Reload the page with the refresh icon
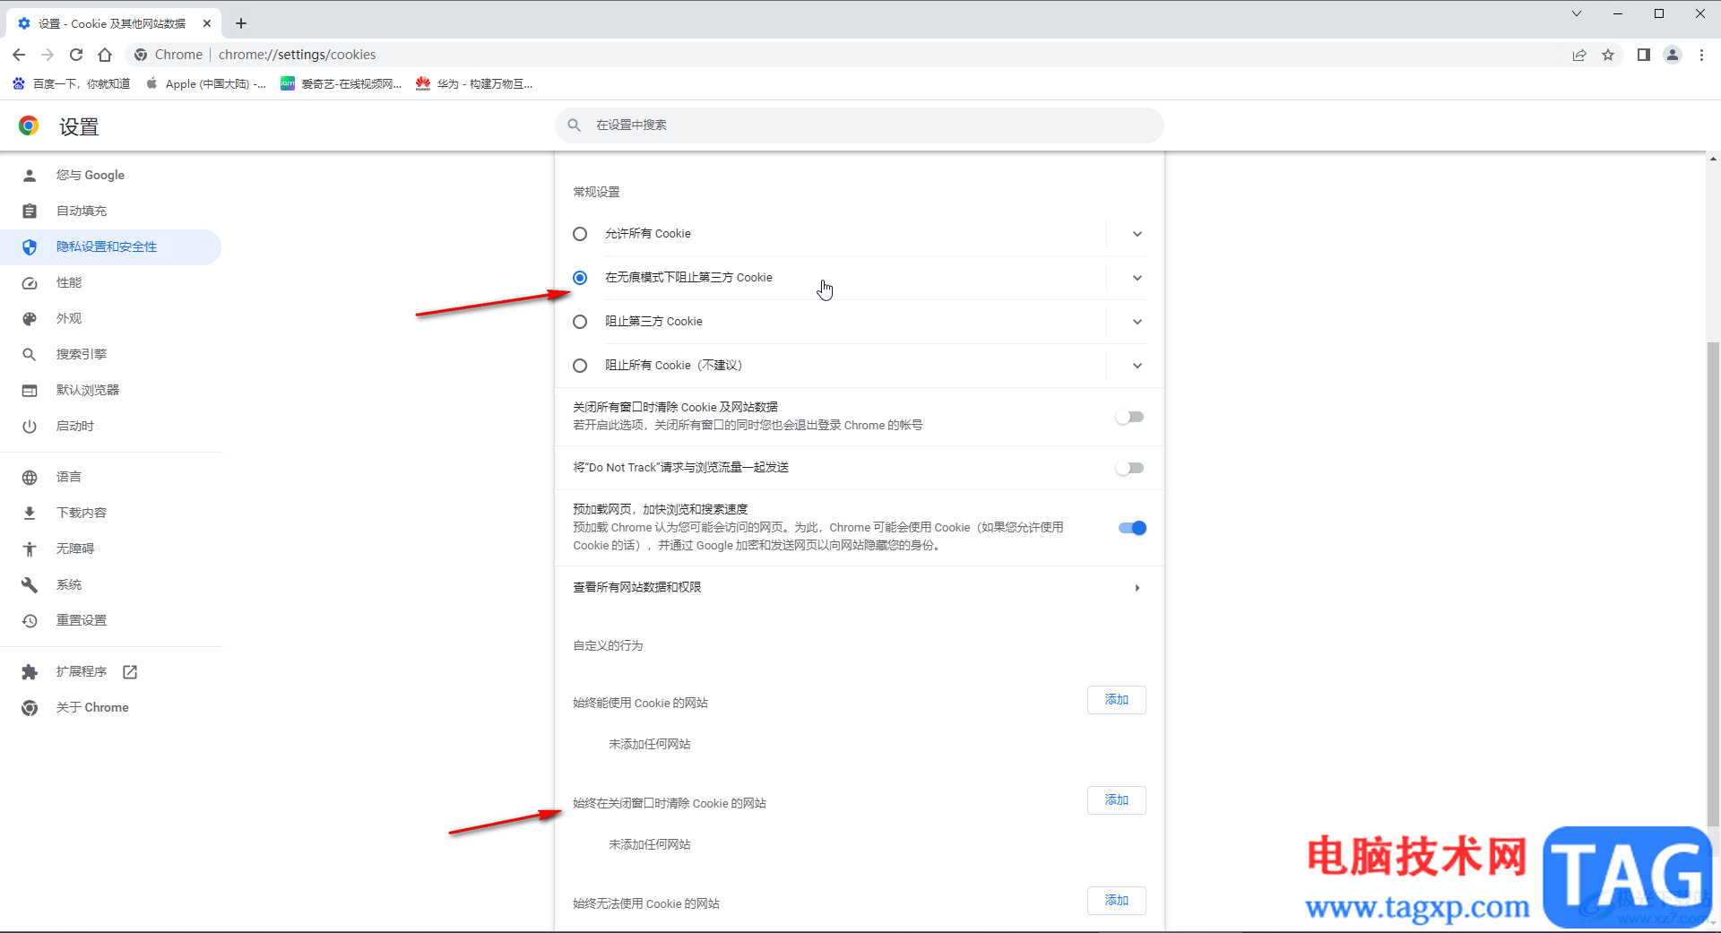Image resolution: width=1721 pixels, height=933 pixels. pyautogui.click(x=76, y=55)
